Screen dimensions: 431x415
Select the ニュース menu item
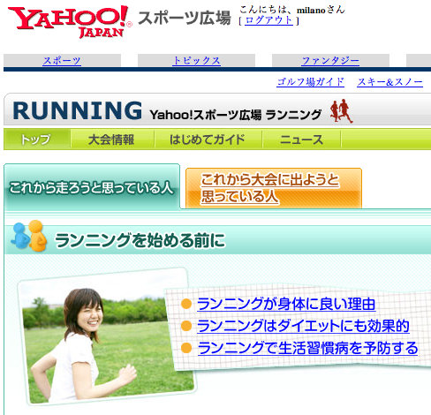[x=301, y=140]
